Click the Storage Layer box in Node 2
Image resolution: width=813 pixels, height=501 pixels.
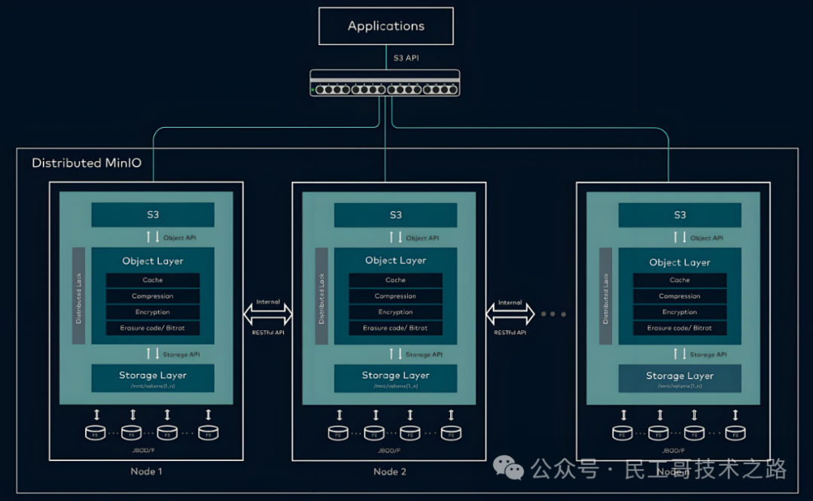pos(396,378)
